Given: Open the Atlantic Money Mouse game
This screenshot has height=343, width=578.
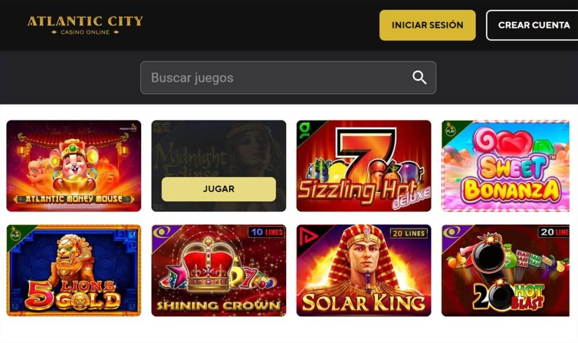Looking at the screenshot, I should (74, 166).
